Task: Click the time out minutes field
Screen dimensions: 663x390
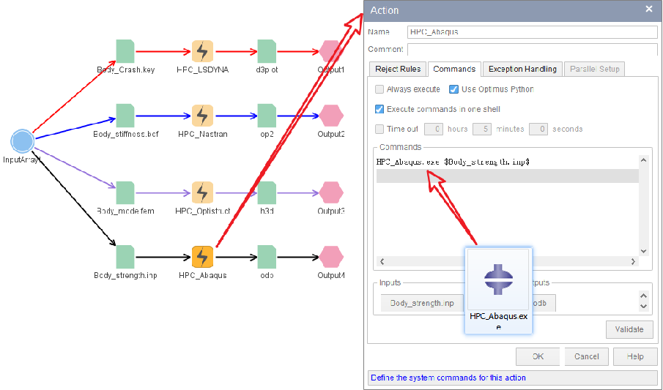Action: coord(482,129)
